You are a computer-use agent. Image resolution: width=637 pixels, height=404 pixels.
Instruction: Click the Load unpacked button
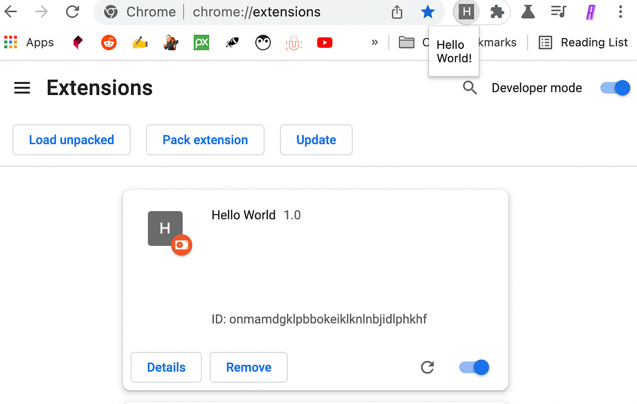tap(71, 140)
